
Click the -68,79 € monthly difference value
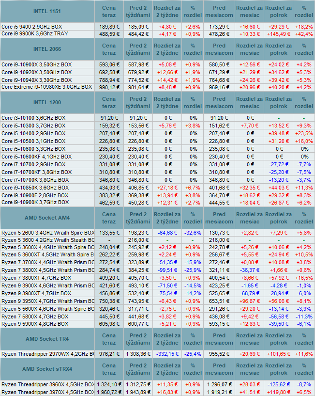click(x=249, y=294)
